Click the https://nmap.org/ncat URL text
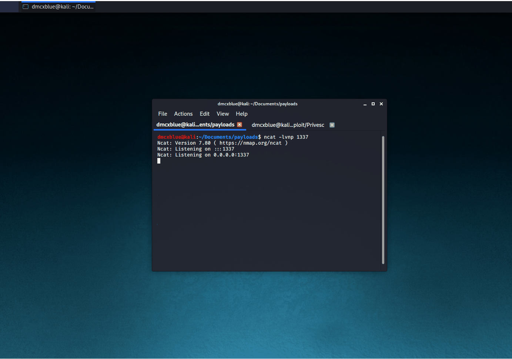The image size is (512, 359). 251,143
